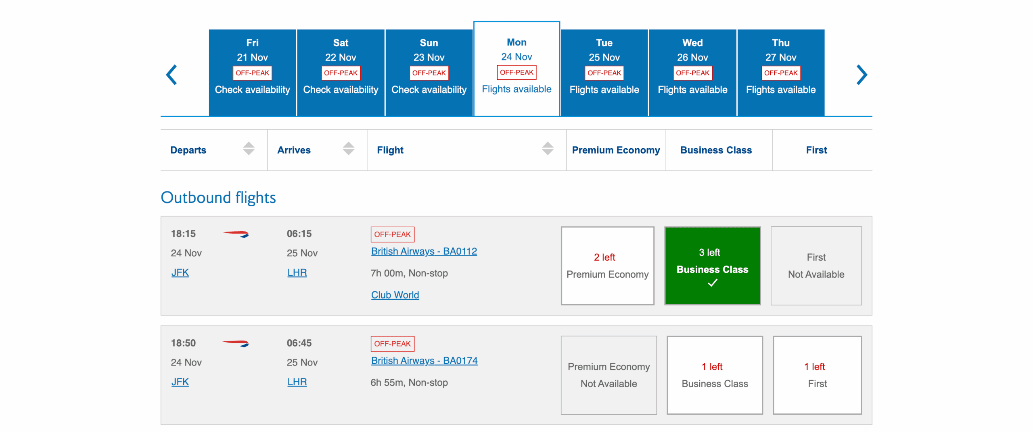This screenshot has height=432, width=1033.
Task: Click the British Airways logo on flight BA0112
Action: point(236,234)
